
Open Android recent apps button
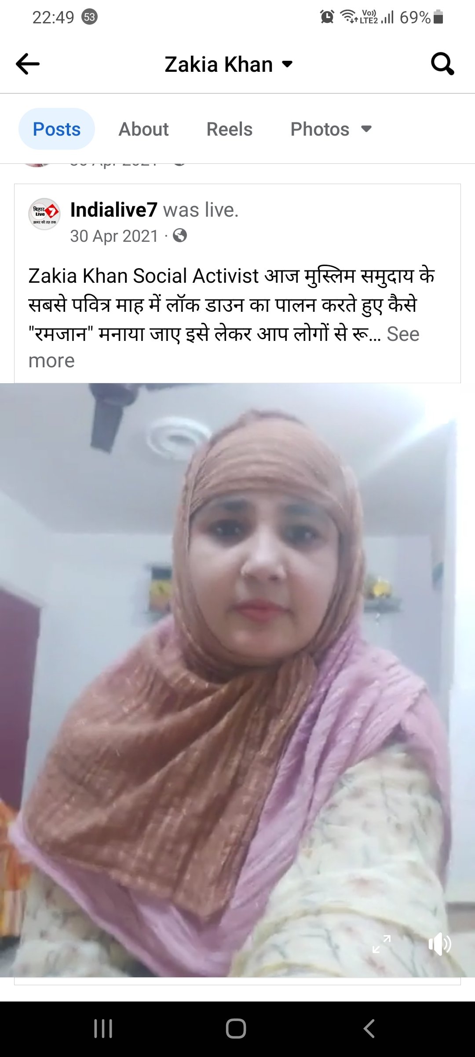[x=103, y=1029]
